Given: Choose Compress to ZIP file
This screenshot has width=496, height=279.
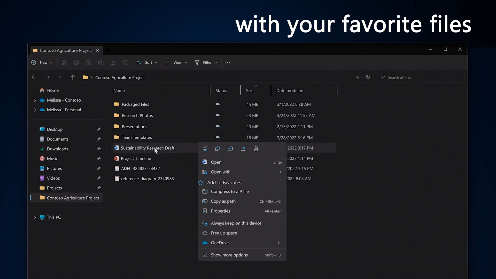Looking at the screenshot, I should click(x=242, y=191).
